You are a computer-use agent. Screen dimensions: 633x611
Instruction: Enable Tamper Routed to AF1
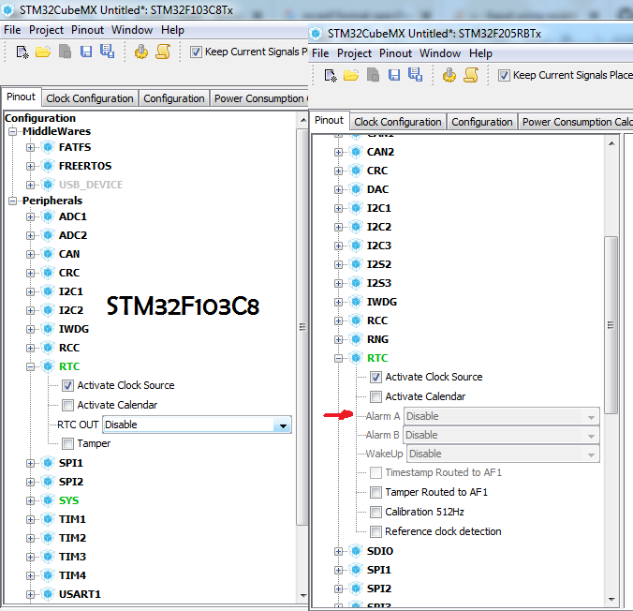click(x=375, y=492)
